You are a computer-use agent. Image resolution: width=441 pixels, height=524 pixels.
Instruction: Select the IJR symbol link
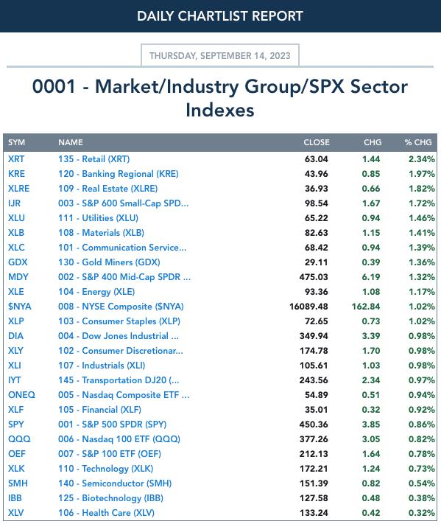[x=14, y=203]
